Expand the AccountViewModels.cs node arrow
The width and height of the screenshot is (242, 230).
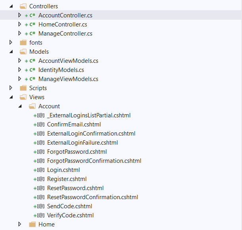pyautogui.click(x=20, y=61)
